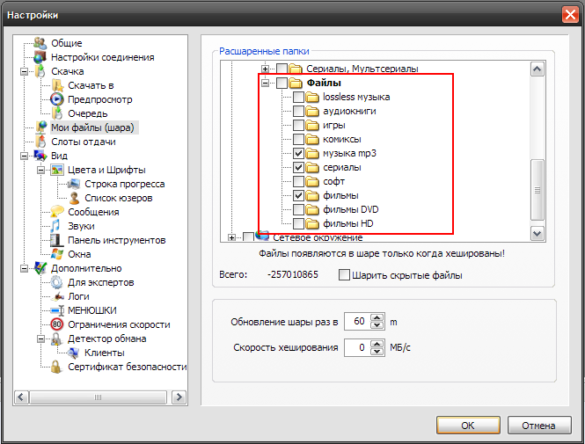Image resolution: width=585 pixels, height=444 pixels.
Task: Click the Звуки music note icon
Action: click(x=57, y=226)
